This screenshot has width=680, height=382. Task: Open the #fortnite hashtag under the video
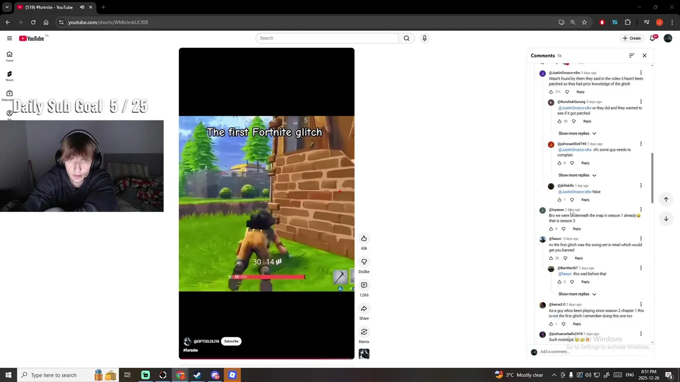click(191, 350)
